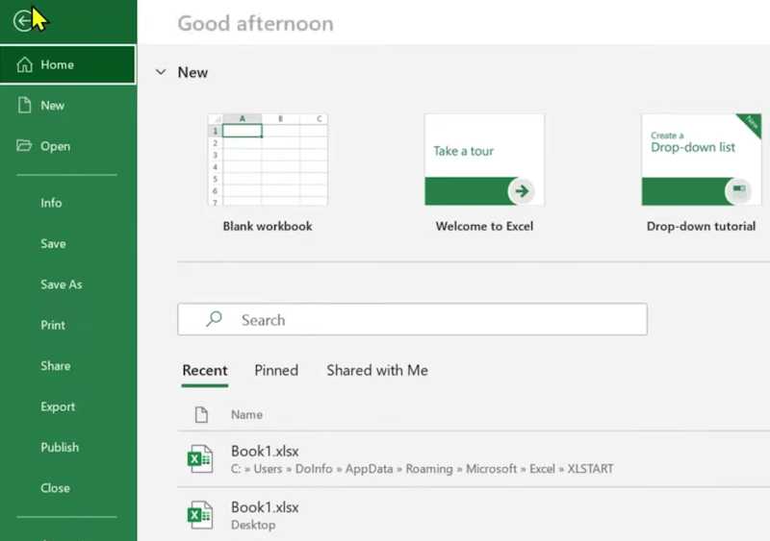
Task: Click the Home house icon in sidebar
Action: 25,64
